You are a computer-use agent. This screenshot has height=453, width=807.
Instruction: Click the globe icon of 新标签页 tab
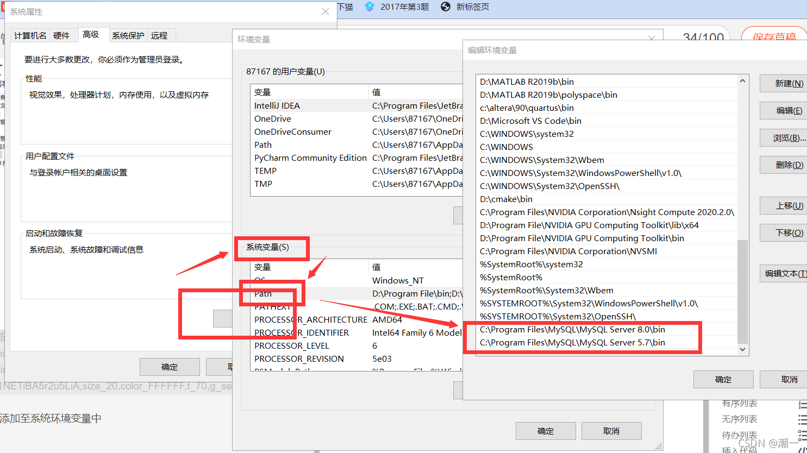[446, 7]
